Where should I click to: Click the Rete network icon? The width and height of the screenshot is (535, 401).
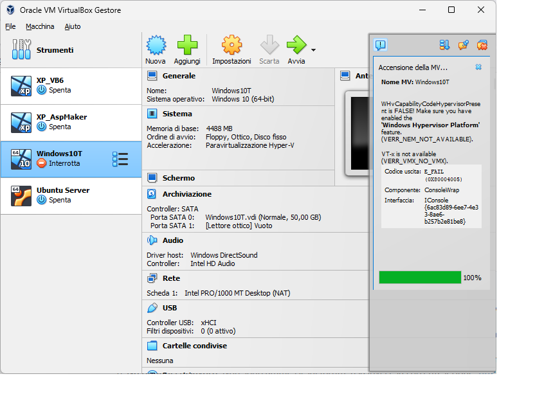click(152, 278)
